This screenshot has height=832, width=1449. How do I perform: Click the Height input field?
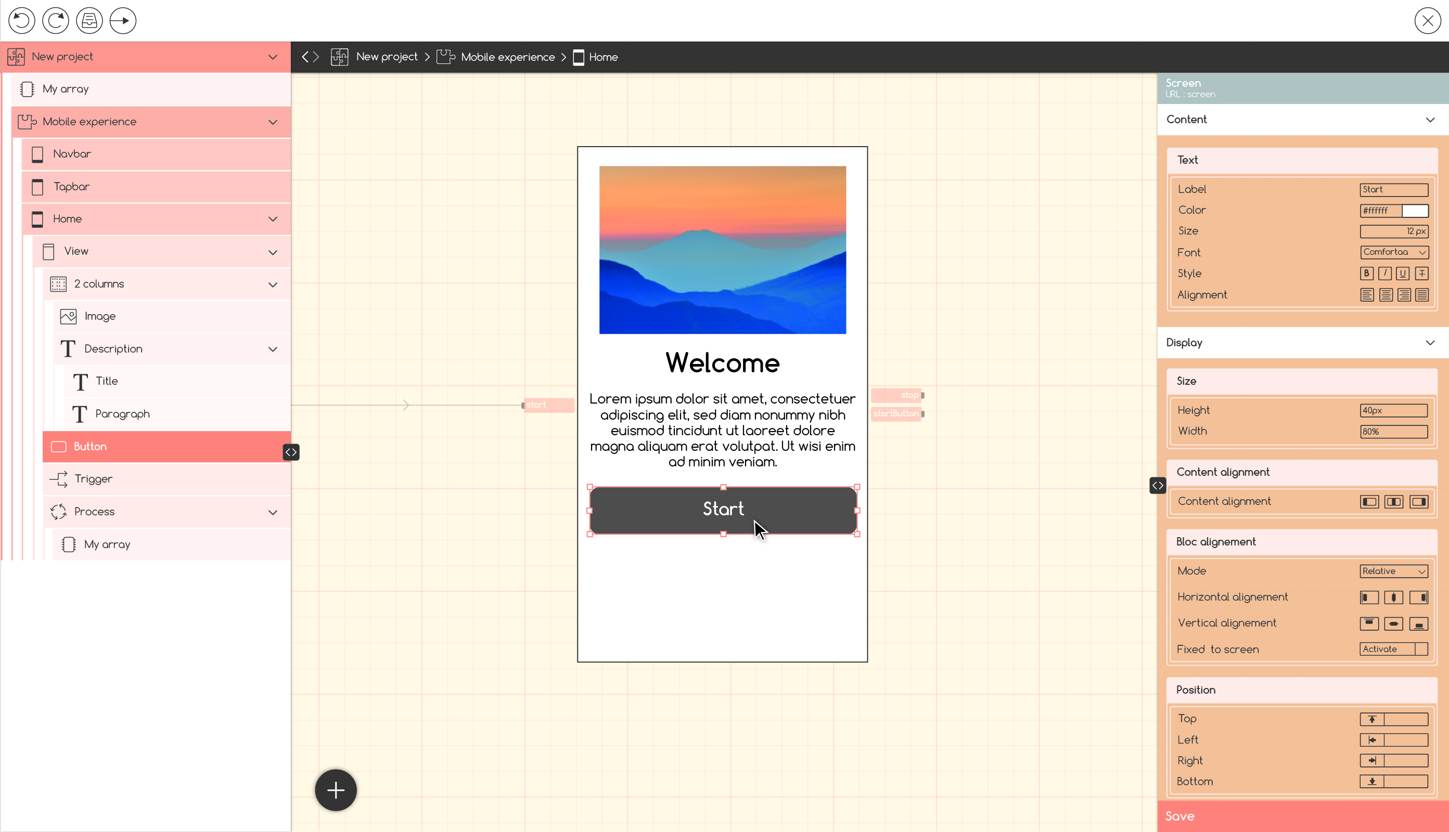tap(1393, 410)
